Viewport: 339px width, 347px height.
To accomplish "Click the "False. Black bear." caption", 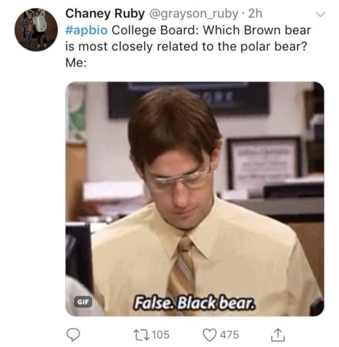I will (194, 302).
